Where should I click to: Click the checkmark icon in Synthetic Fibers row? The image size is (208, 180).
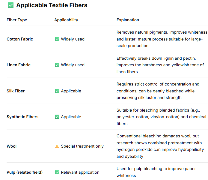tap(57, 117)
